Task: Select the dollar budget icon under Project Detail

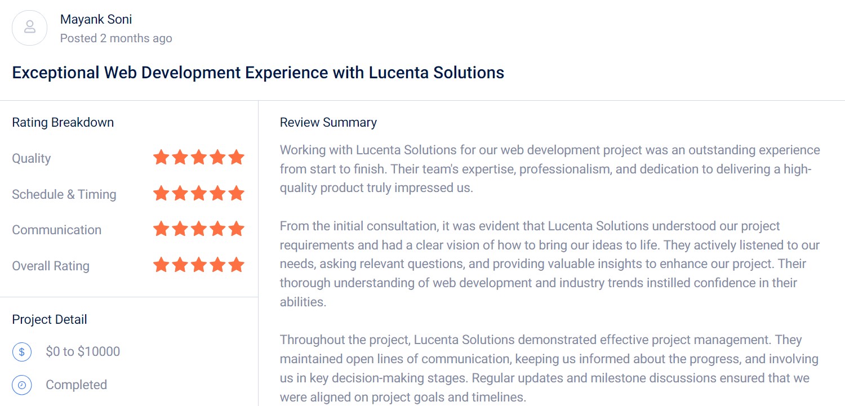Action: point(21,351)
